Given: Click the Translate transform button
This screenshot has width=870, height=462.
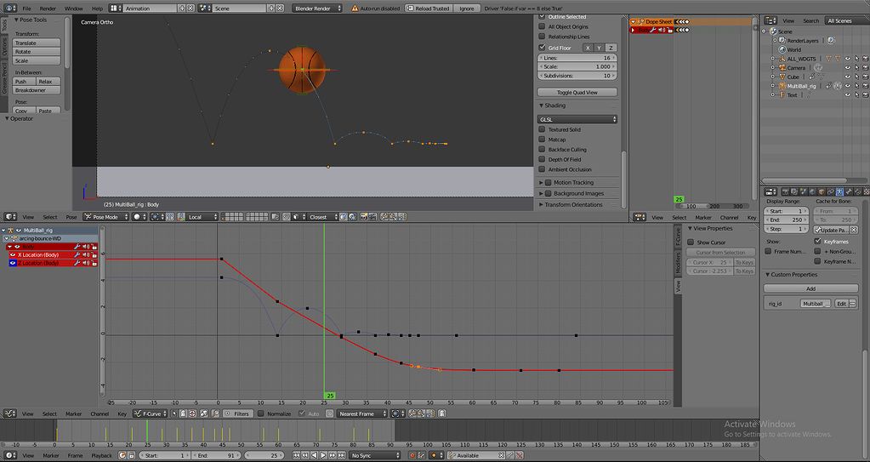Looking at the screenshot, I should tap(37, 43).
